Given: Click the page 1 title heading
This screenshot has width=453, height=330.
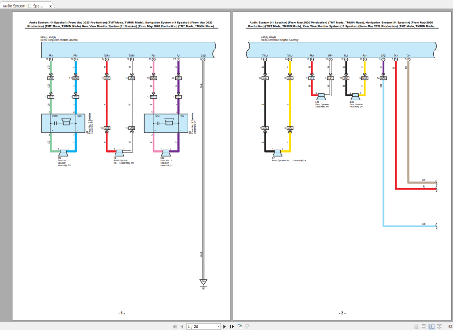Looking at the screenshot, I should (121, 24).
